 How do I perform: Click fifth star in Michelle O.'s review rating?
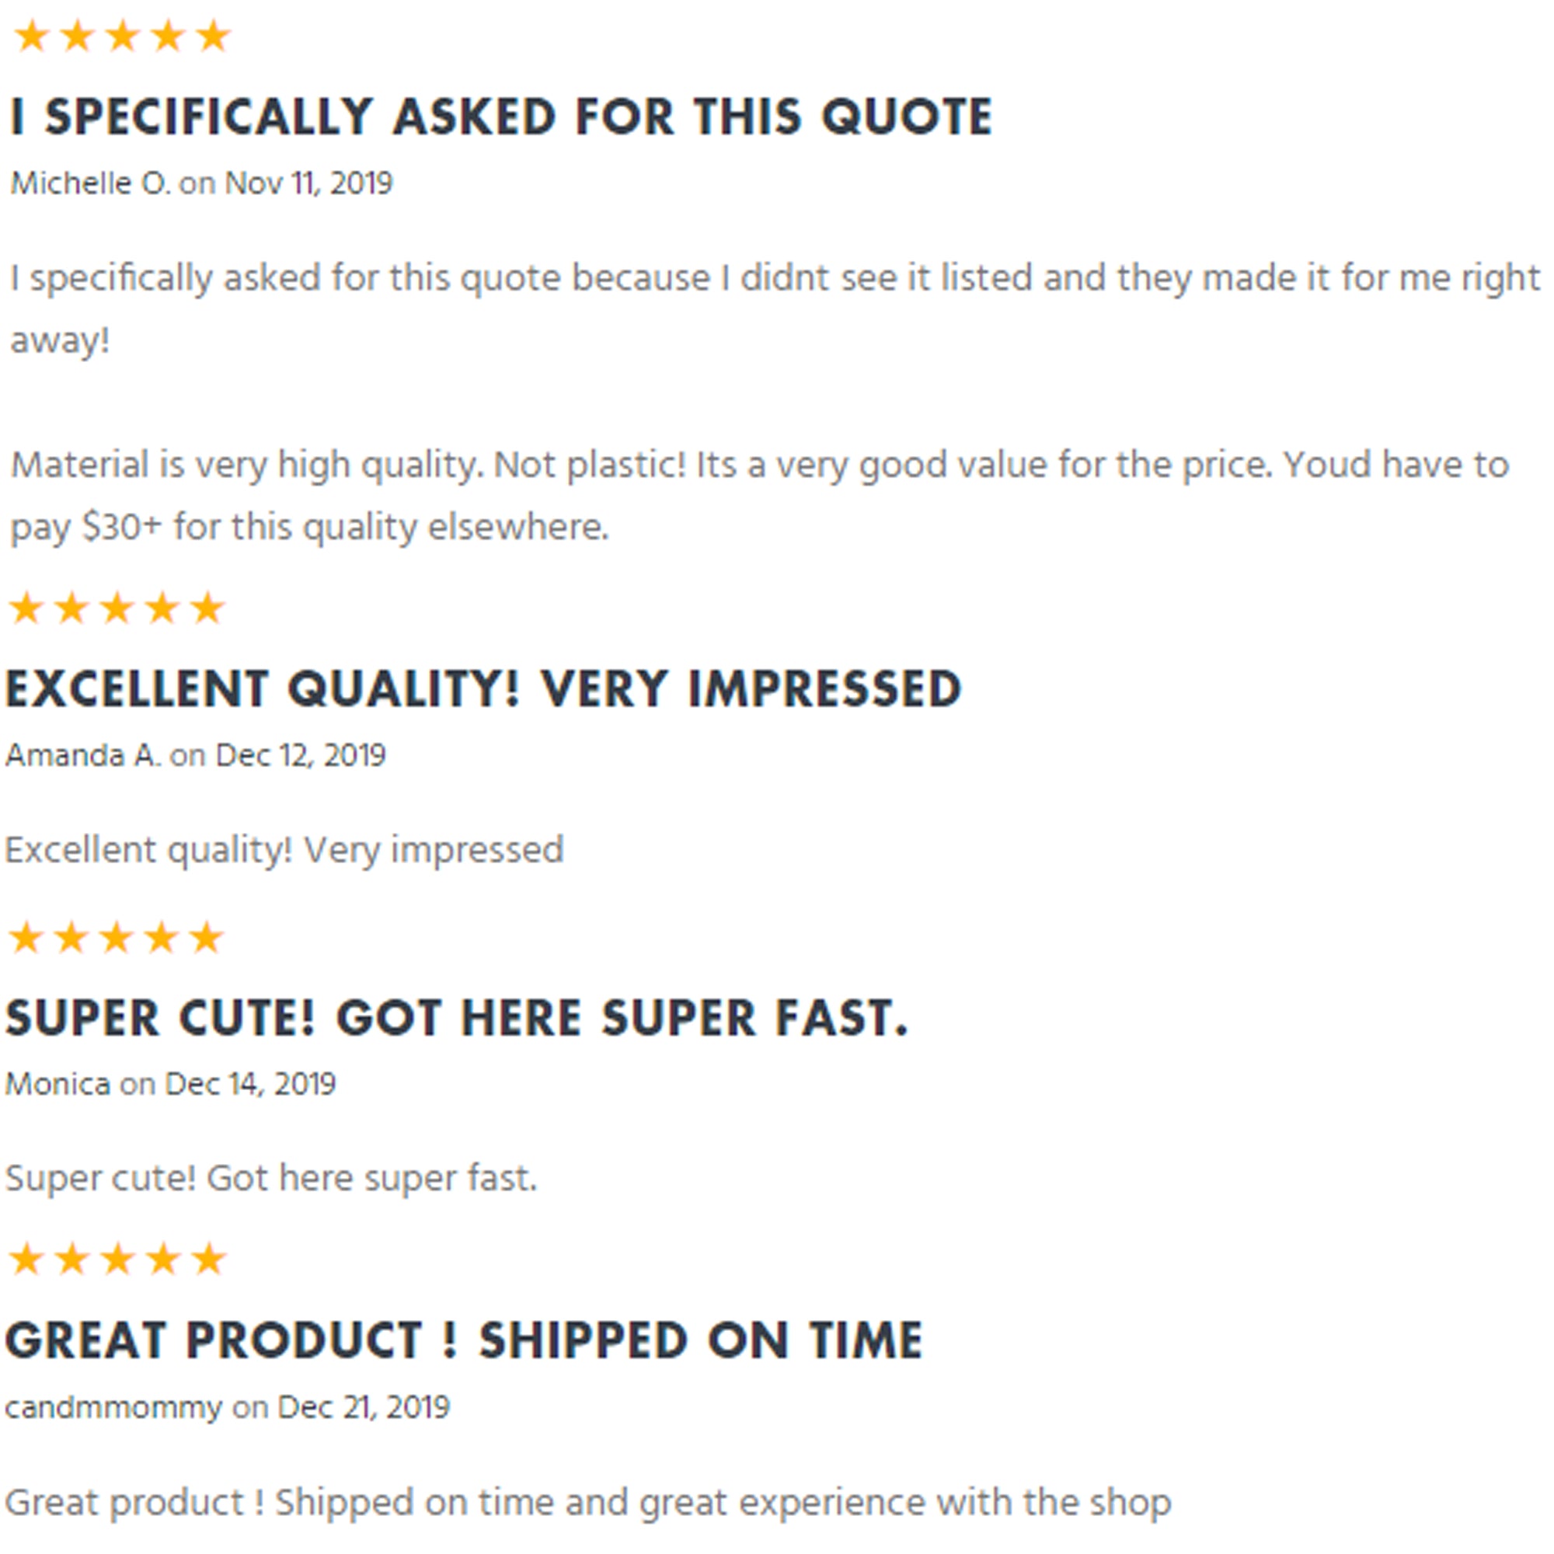coord(213,37)
